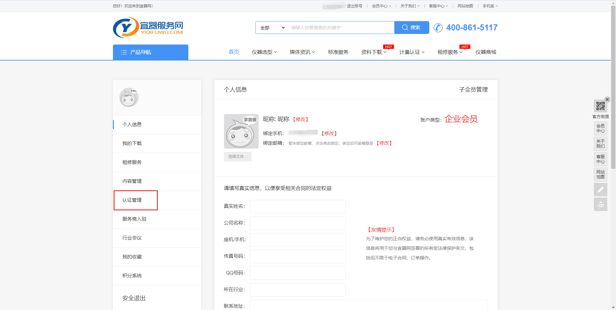Click the search keyword input field
The image size is (616, 310).
click(341, 28)
